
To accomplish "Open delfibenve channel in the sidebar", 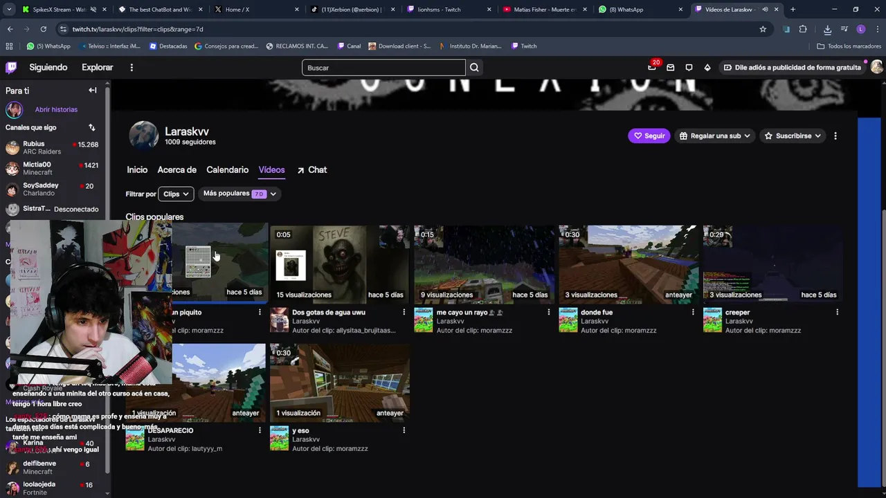I will [52, 467].
